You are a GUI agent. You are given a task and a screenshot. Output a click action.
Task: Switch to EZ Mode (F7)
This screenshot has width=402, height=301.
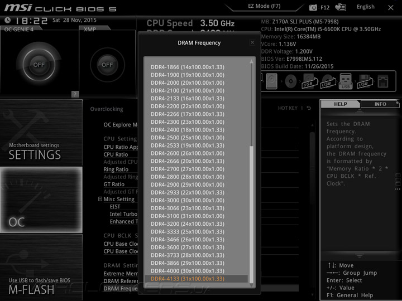[x=264, y=6]
